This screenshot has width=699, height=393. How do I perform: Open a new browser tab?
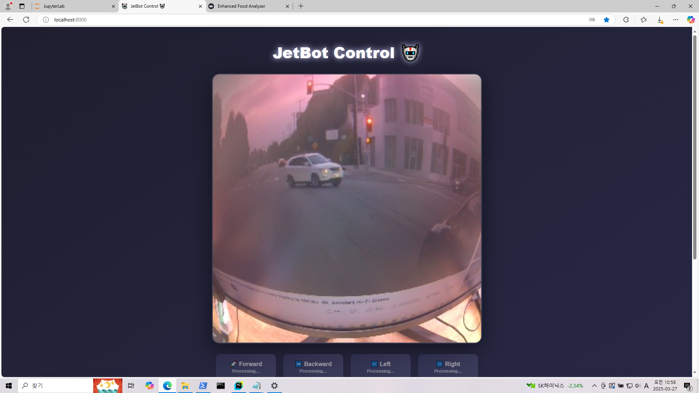click(x=301, y=6)
